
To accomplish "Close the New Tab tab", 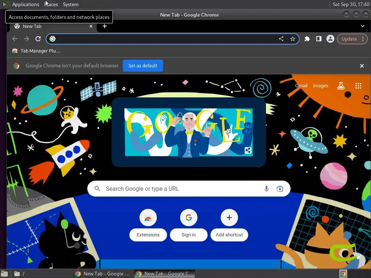I will (x=91, y=26).
